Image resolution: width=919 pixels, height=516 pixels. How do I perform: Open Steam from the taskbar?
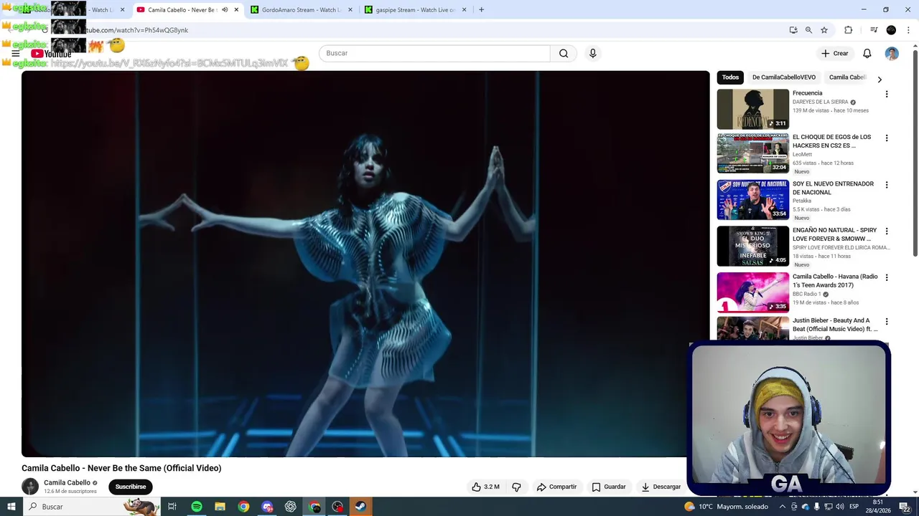coord(360,507)
